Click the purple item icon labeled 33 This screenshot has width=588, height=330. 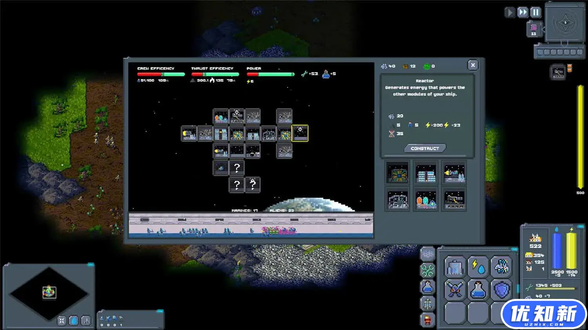534,29
